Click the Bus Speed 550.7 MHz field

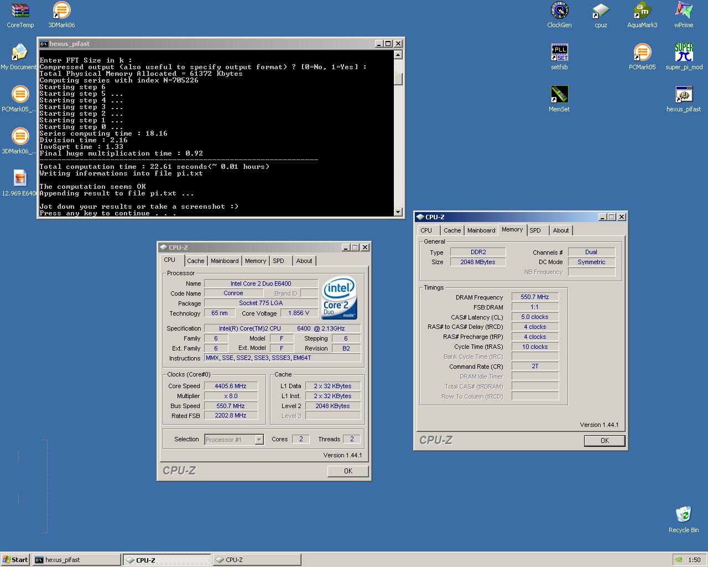coord(231,406)
